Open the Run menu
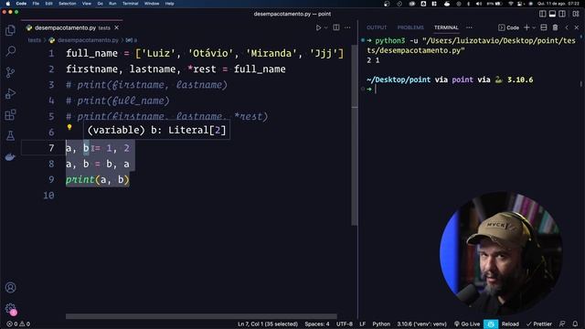The height and width of the screenshot is (329, 585). click(112, 4)
